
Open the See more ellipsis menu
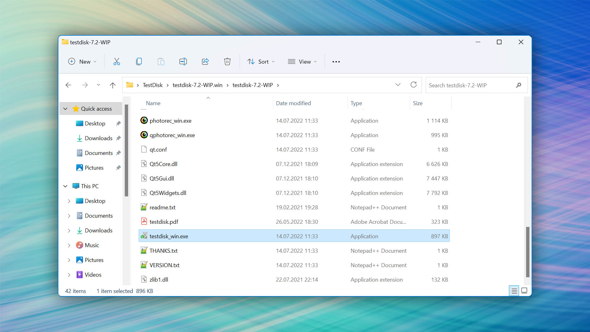[x=336, y=61]
